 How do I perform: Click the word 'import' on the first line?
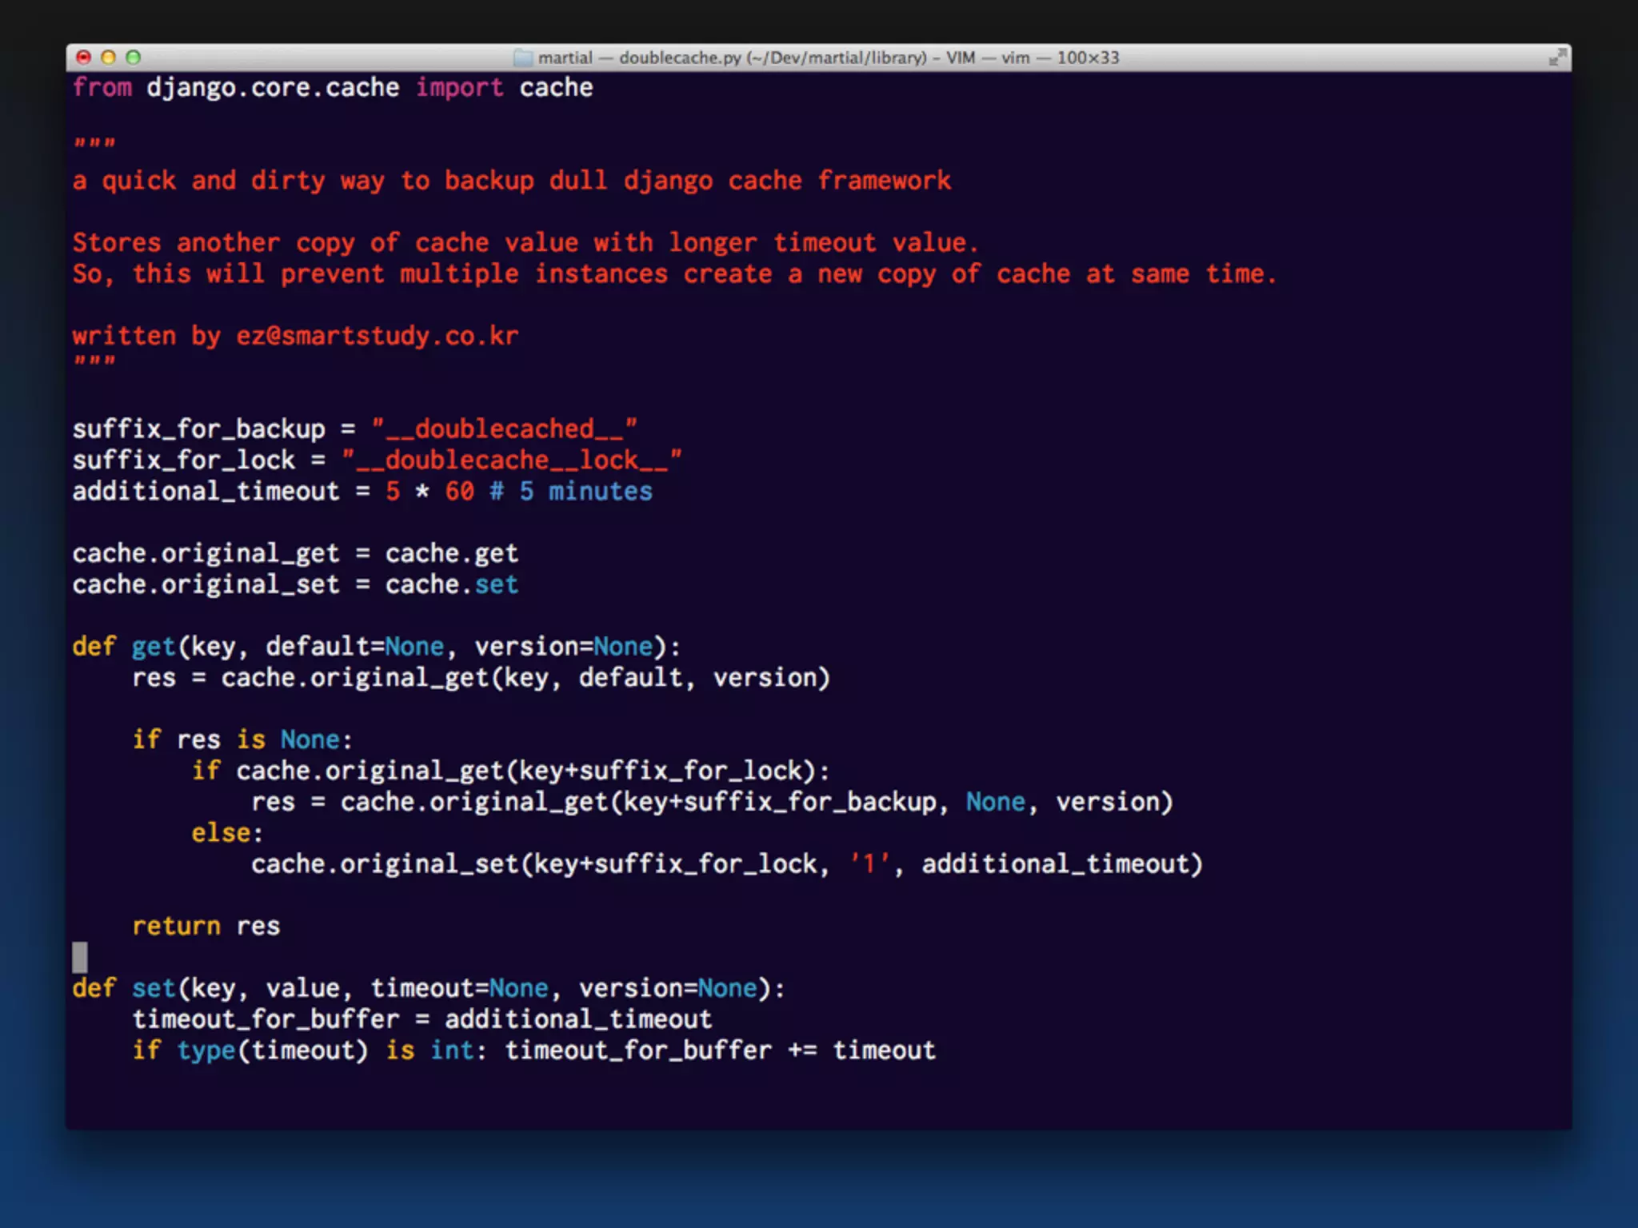pos(459,87)
